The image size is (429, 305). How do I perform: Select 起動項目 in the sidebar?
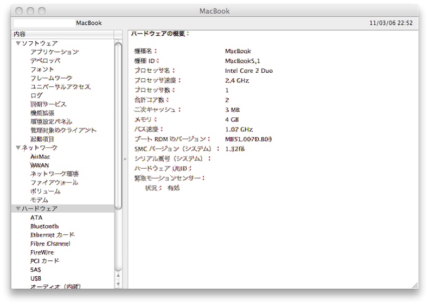pyautogui.click(x=42, y=139)
